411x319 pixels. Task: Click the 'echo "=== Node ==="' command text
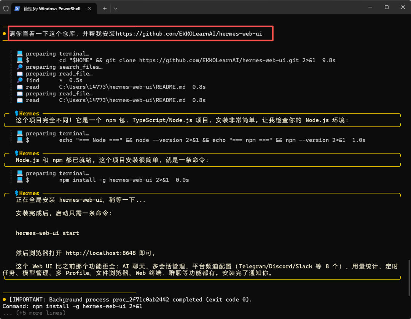click(91, 140)
